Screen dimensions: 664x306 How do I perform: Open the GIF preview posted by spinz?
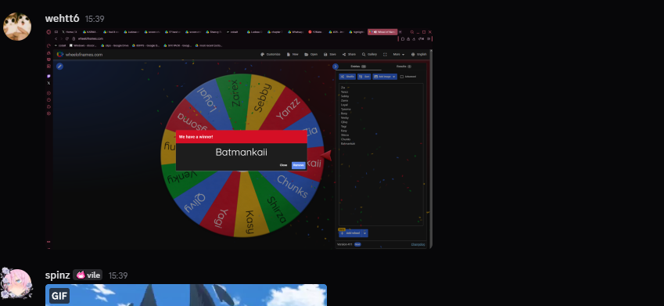[x=186, y=295]
